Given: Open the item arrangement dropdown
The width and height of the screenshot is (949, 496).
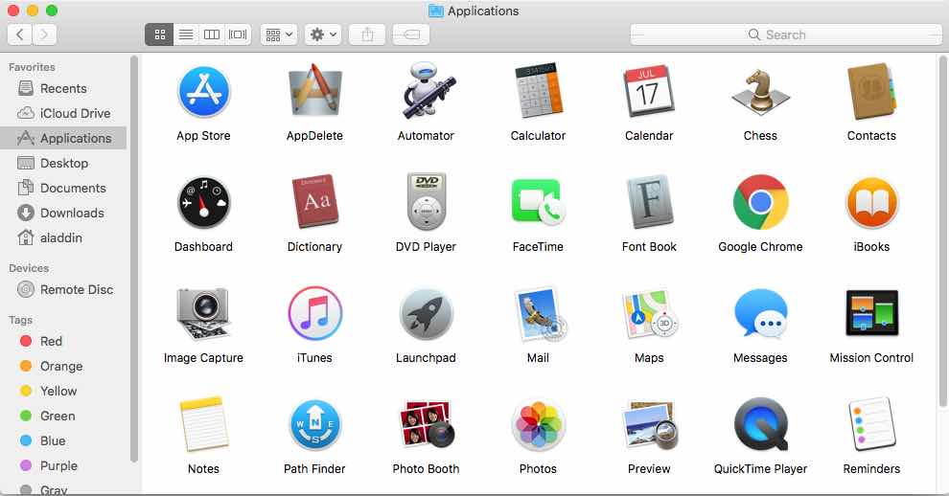Looking at the screenshot, I should pyautogui.click(x=279, y=34).
